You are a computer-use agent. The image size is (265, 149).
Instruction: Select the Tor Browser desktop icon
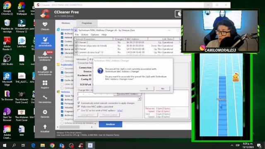pos(7,96)
